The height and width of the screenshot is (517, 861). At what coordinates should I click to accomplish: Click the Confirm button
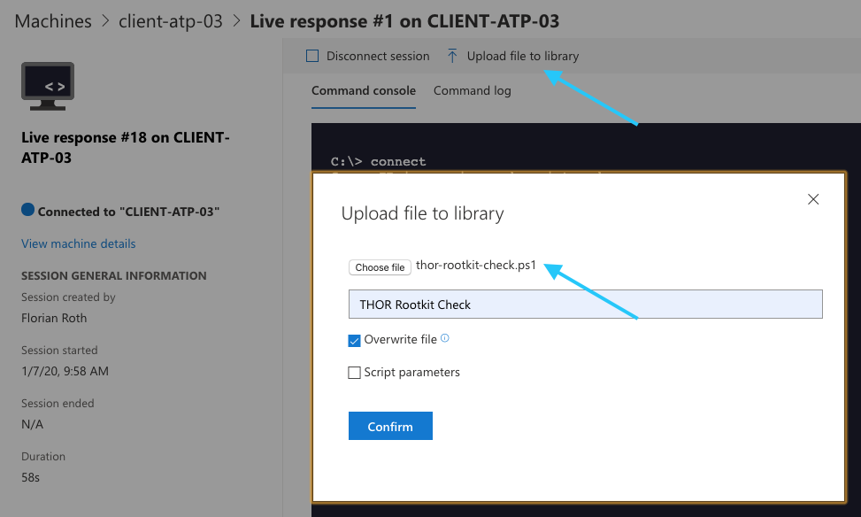click(x=390, y=426)
